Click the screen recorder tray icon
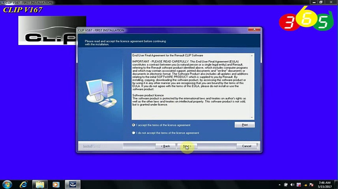 [299, 185]
